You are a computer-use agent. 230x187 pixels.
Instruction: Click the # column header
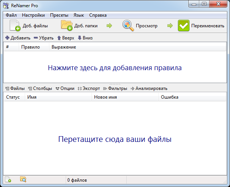point(11,47)
